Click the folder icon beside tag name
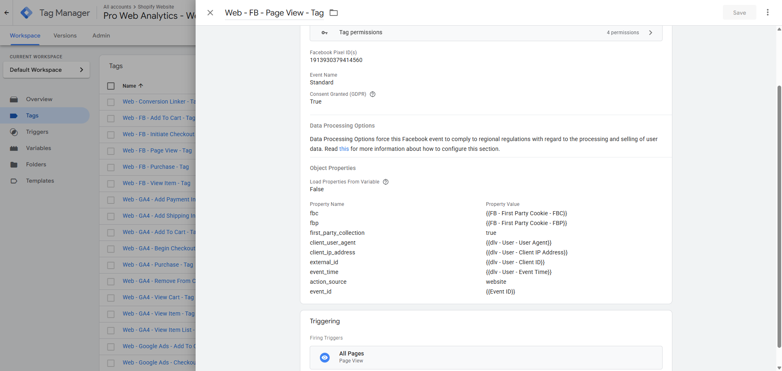 coord(334,13)
